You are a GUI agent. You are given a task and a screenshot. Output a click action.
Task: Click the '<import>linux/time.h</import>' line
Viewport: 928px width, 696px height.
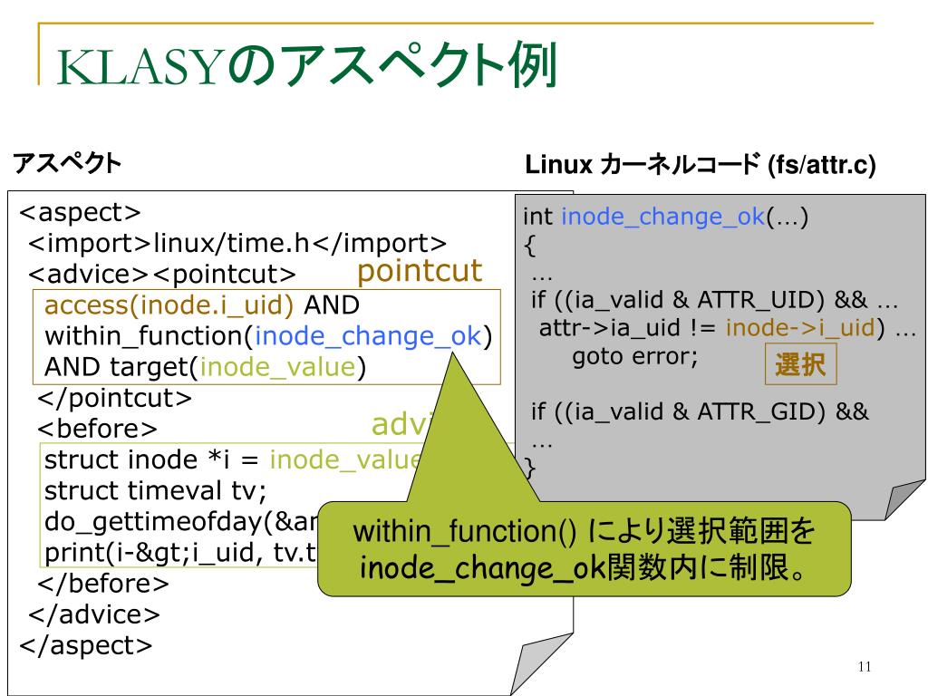[x=237, y=243]
